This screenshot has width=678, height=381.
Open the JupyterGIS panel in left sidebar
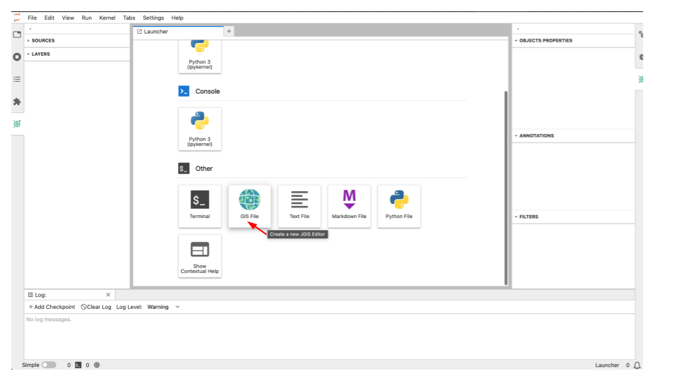pos(17,123)
